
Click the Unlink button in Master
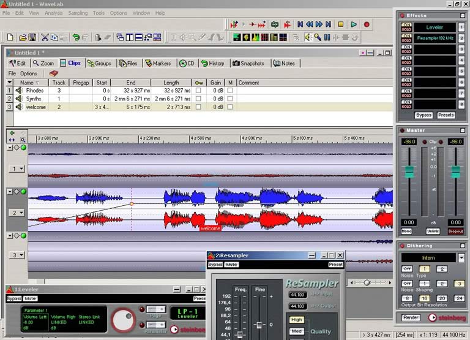(433, 231)
